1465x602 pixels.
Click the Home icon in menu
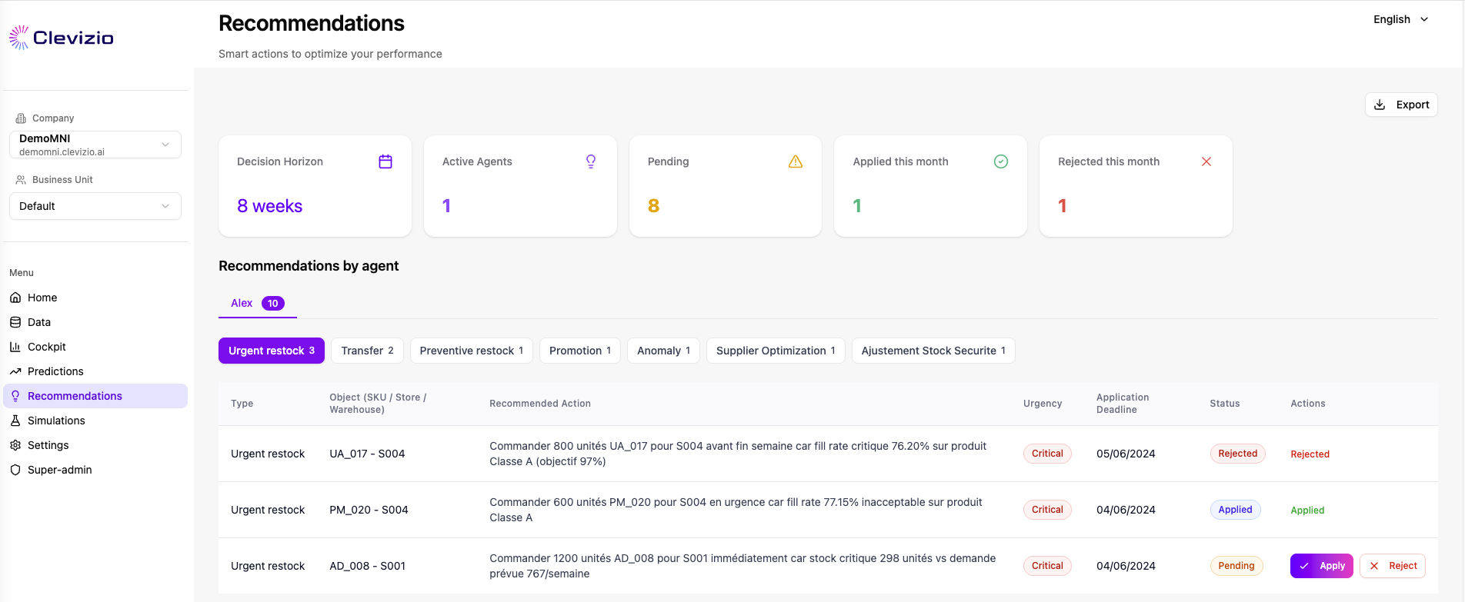pyautogui.click(x=15, y=298)
